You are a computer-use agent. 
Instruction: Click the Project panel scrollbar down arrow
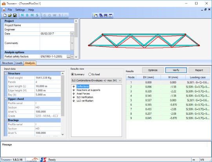coord(76,57)
